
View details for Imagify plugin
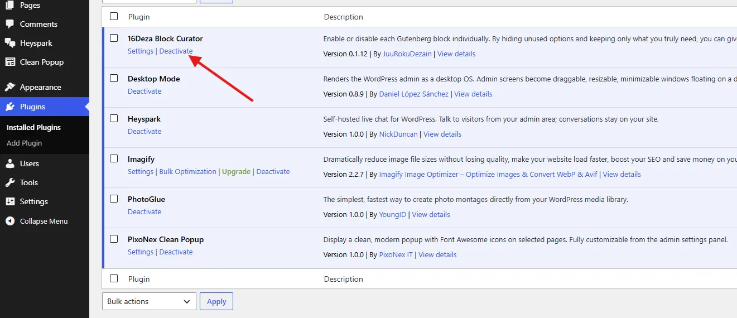[x=622, y=174]
